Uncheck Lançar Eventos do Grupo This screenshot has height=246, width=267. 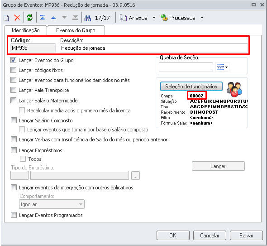[x=13, y=60]
